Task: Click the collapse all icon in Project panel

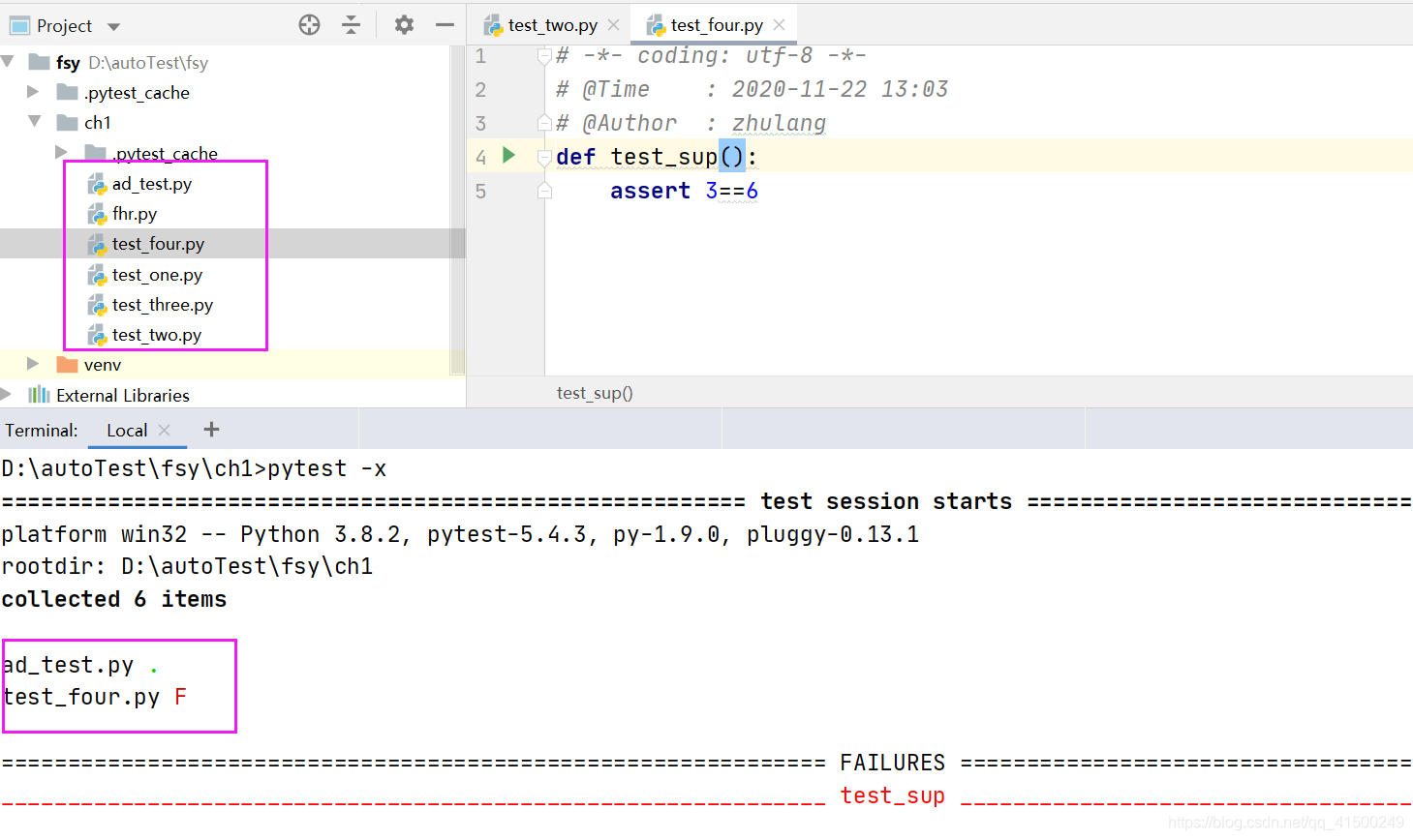Action: (x=352, y=25)
